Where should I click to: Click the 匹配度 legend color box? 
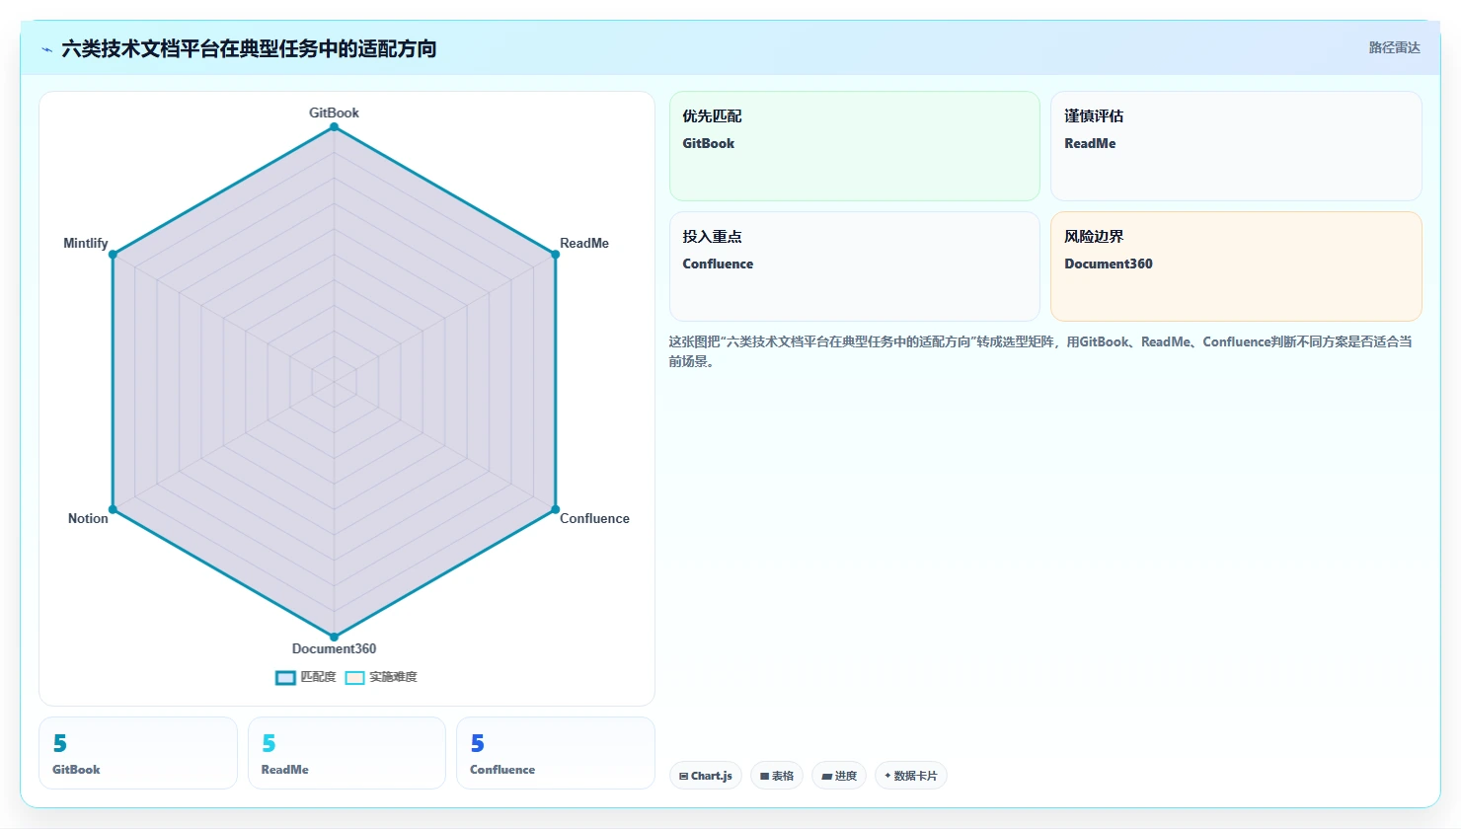pos(285,678)
